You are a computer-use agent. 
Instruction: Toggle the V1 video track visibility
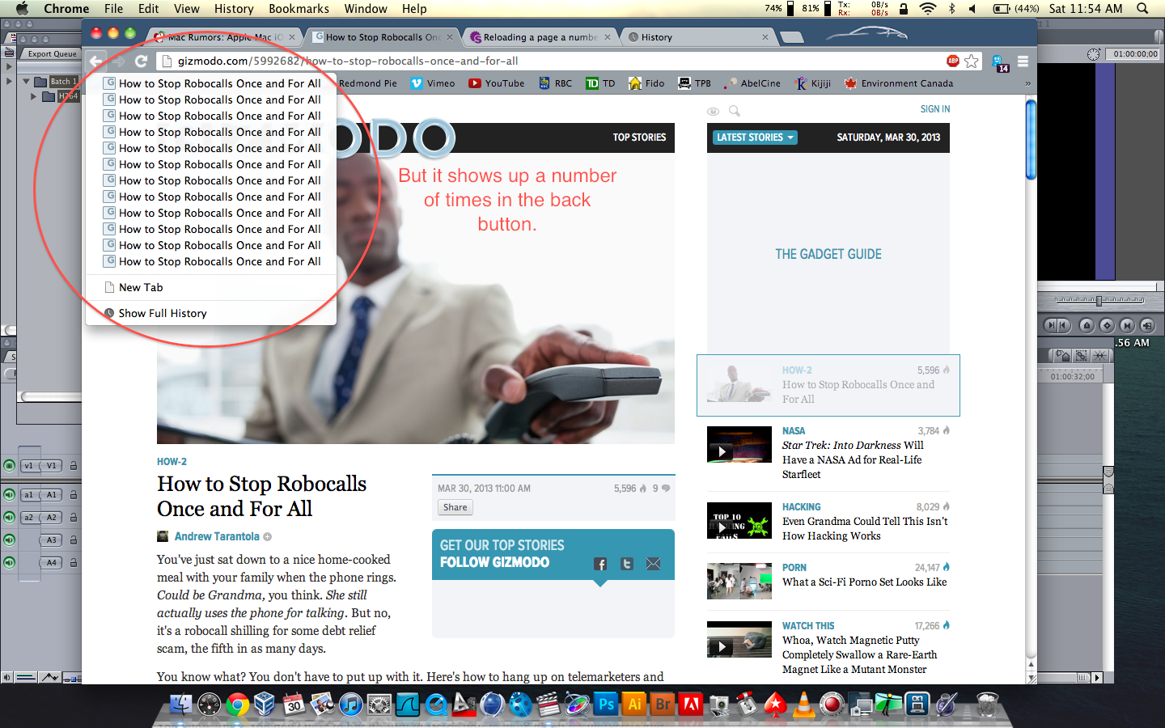tap(9, 466)
